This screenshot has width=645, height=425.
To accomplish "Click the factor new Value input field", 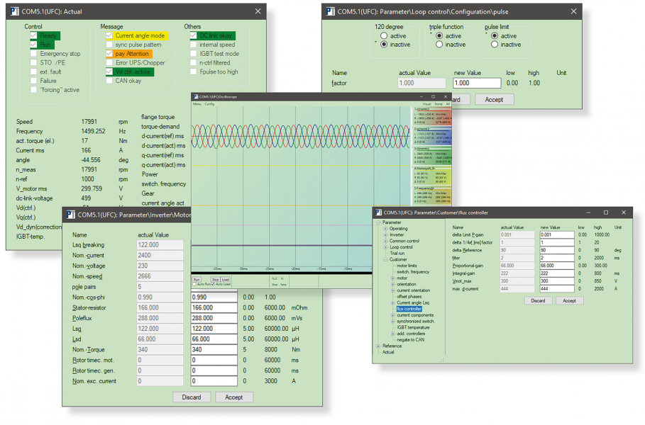I will click(x=477, y=83).
